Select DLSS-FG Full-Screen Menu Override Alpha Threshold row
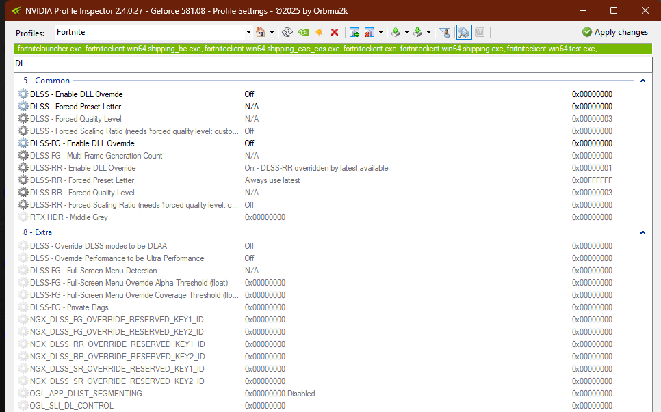Viewport: 661px width, 412px height. pyautogui.click(x=333, y=283)
